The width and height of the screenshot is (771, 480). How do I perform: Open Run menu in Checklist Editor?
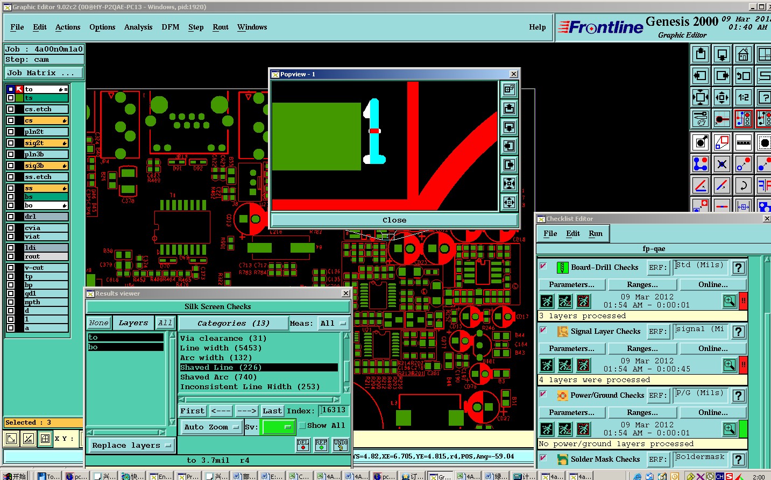click(596, 233)
